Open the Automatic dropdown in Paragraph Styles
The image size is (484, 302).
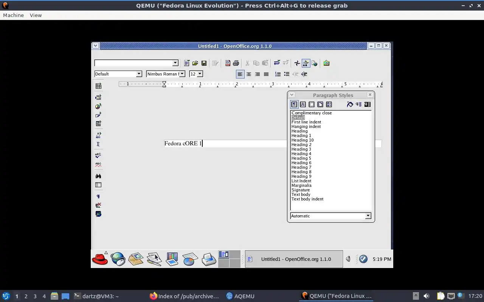point(368,216)
